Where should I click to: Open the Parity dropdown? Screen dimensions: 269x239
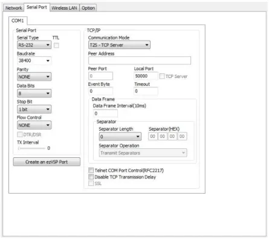(34, 77)
